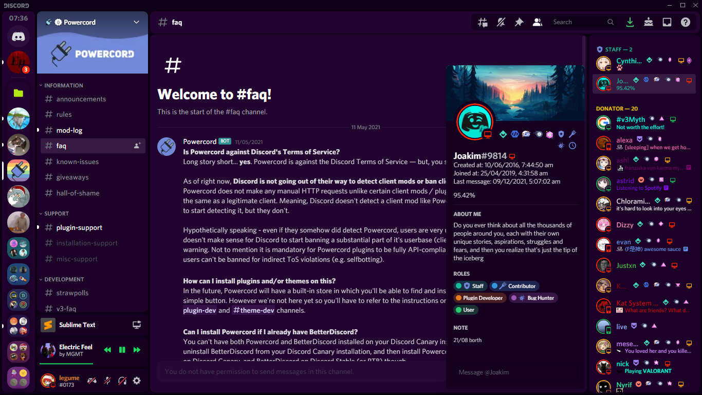Screen dimensions: 702x395
Task: Open the Powercord server dropdown menu
Action: (x=136, y=22)
